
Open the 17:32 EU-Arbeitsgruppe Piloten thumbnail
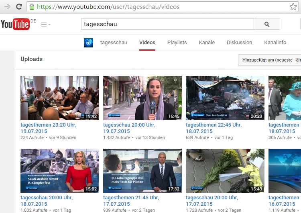[142, 171]
